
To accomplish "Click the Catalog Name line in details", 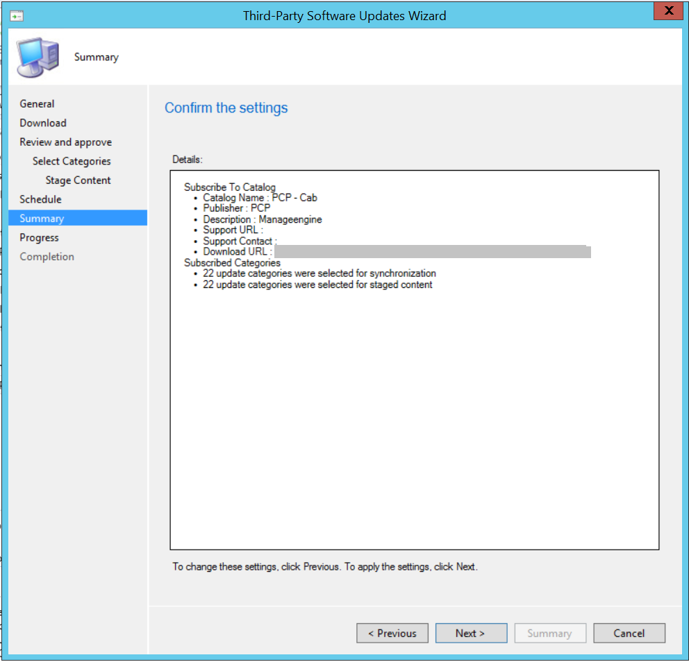I will (x=260, y=198).
